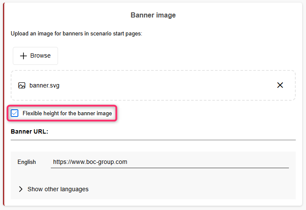Click the upload instruction text
306x210 pixels.
point(76,34)
